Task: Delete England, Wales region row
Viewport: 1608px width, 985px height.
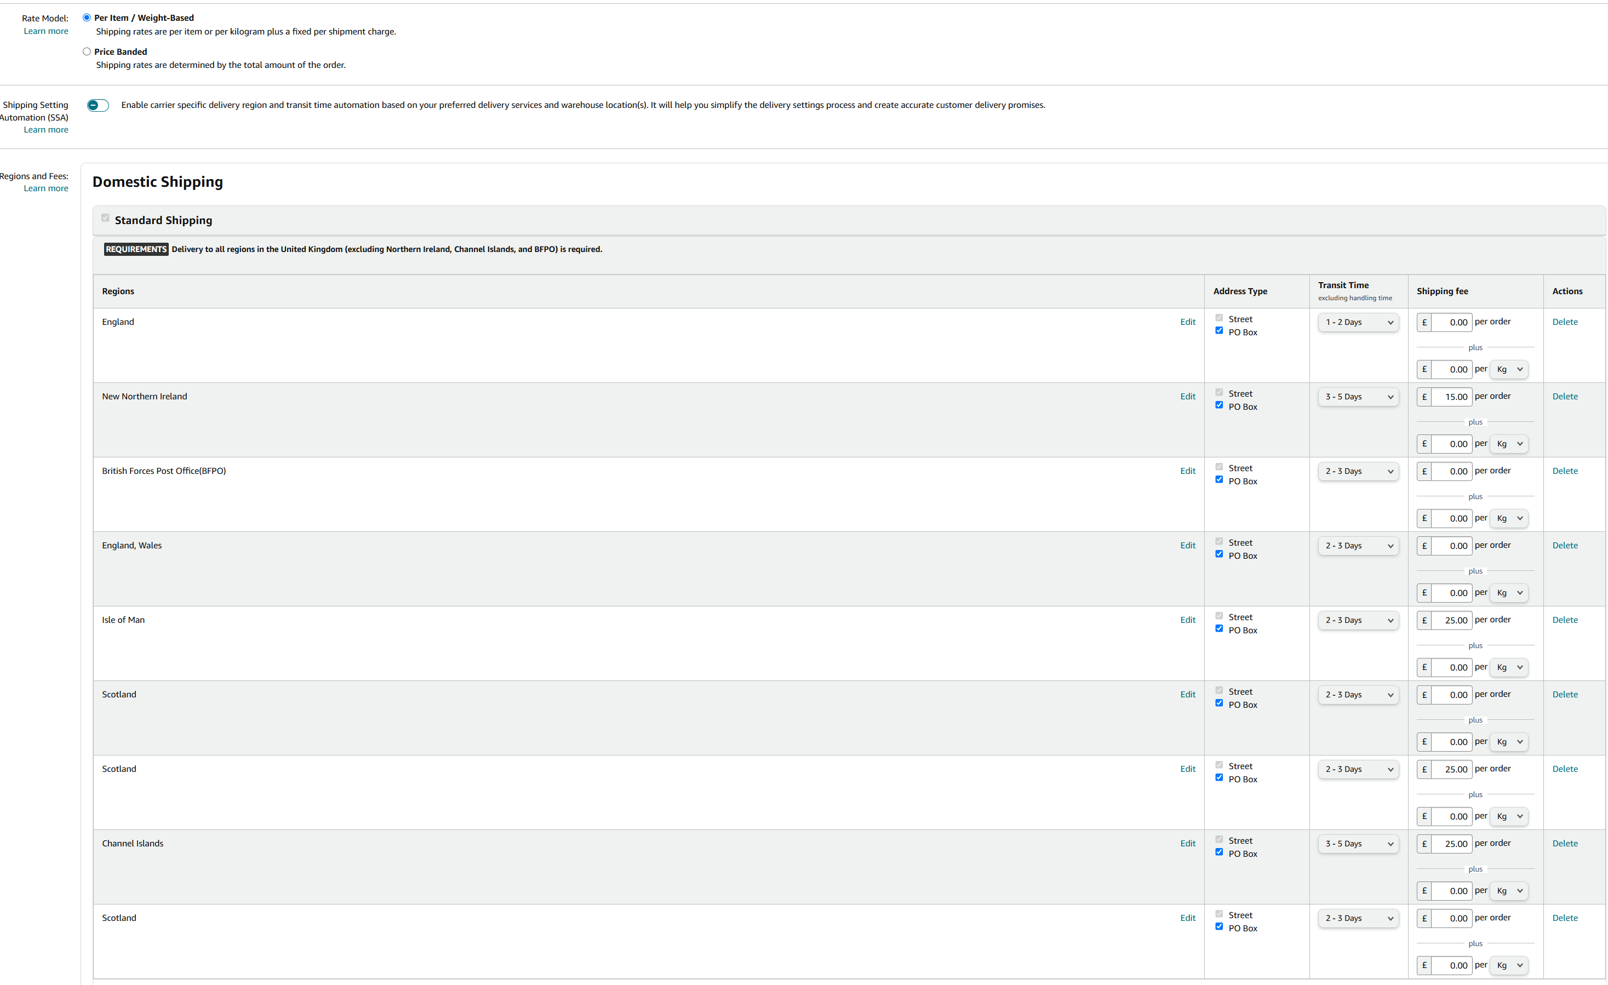Action: [1565, 545]
